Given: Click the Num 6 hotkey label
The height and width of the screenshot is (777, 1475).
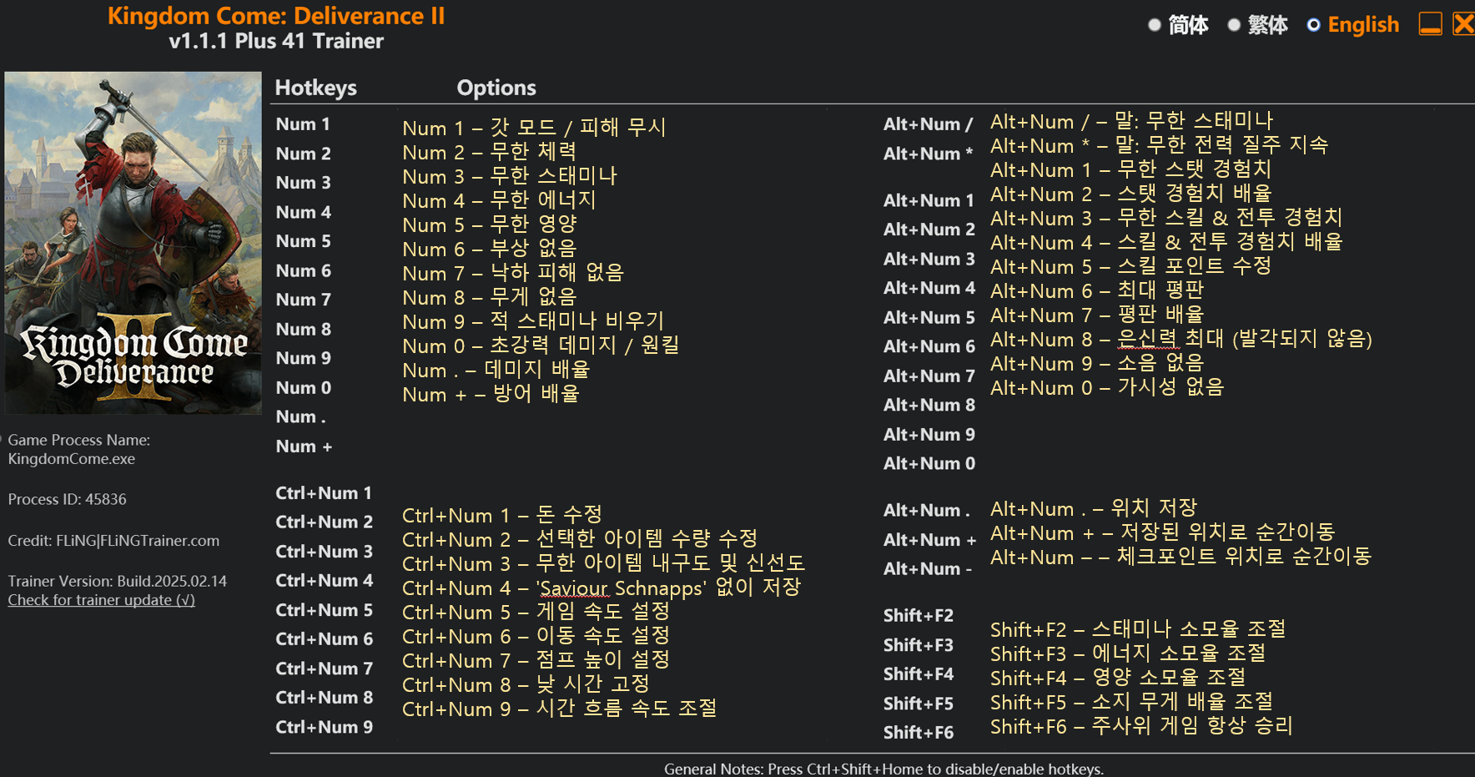Looking at the screenshot, I should click(x=303, y=270).
